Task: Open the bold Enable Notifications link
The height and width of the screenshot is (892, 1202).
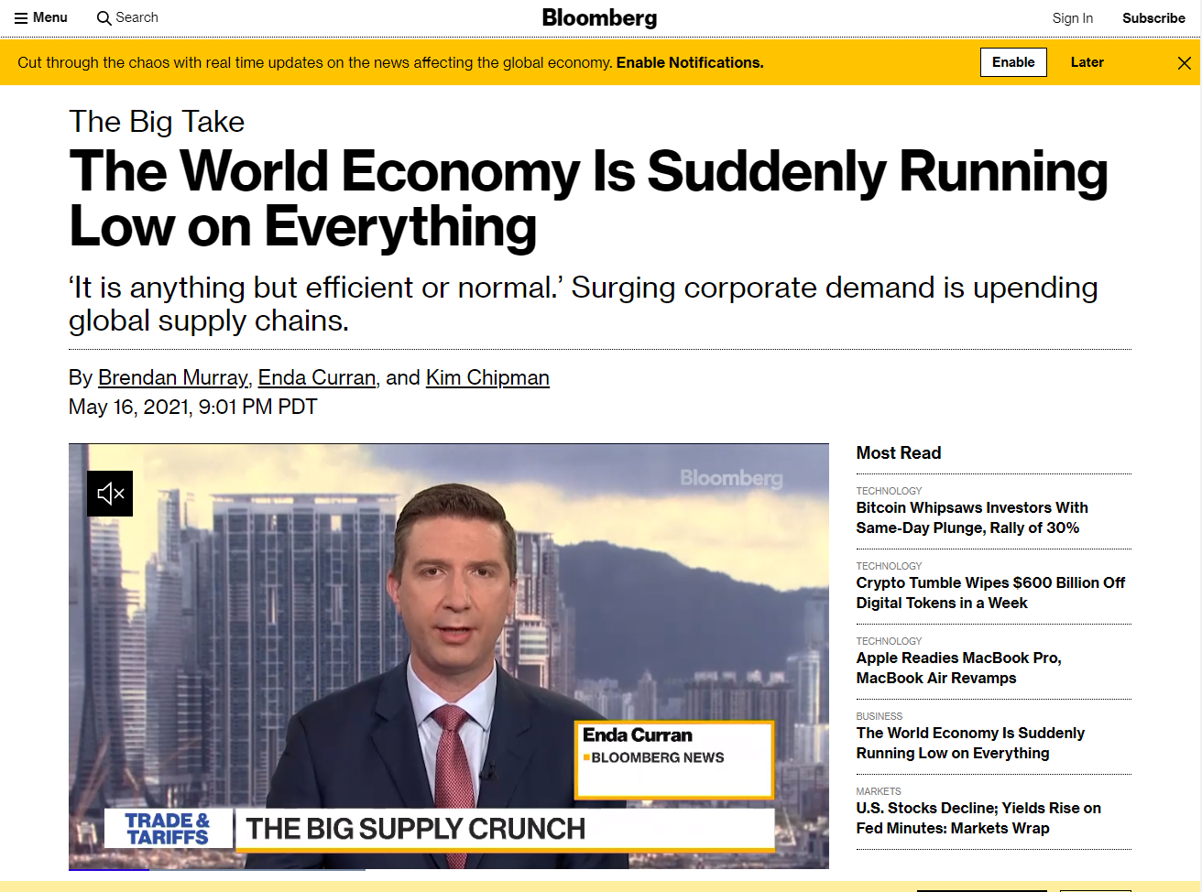Action: pos(690,62)
